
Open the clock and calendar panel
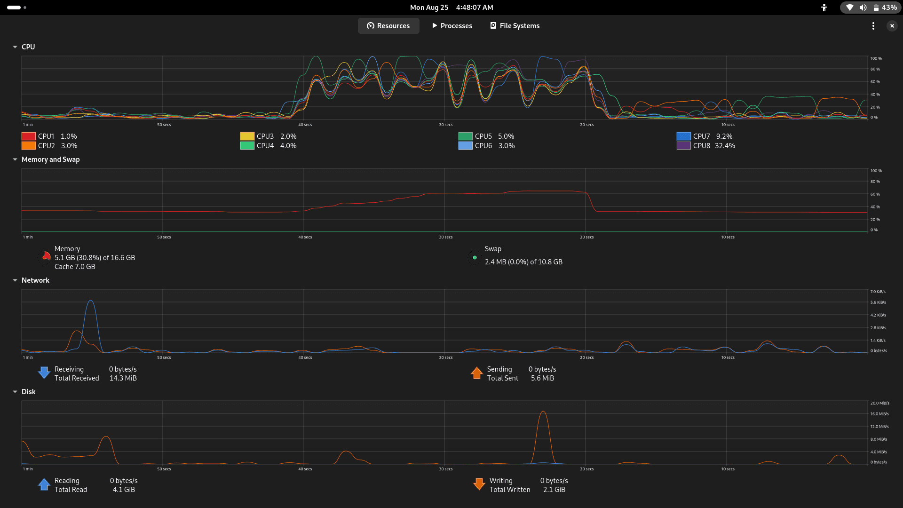(x=451, y=8)
